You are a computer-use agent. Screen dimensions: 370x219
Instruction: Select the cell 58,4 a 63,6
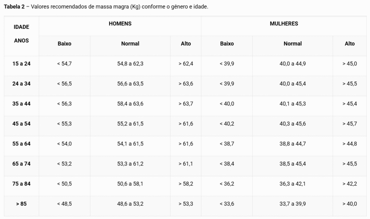[130, 104]
